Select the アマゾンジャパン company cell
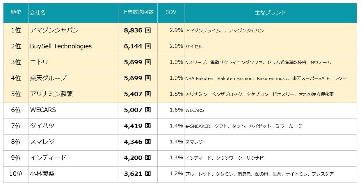This screenshot has height=186, width=361. coord(54,30)
